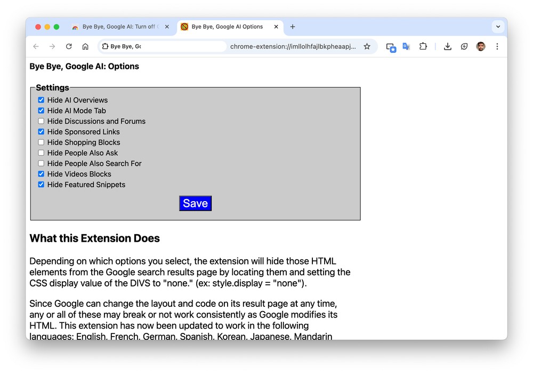Click the user profile avatar
The height and width of the screenshot is (374, 533).
(x=481, y=46)
